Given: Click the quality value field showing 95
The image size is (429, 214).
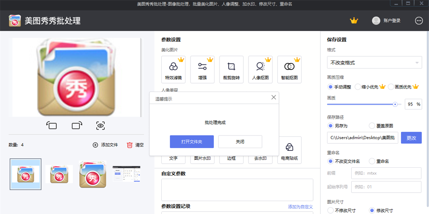Looking at the screenshot, I should (413, 104).
